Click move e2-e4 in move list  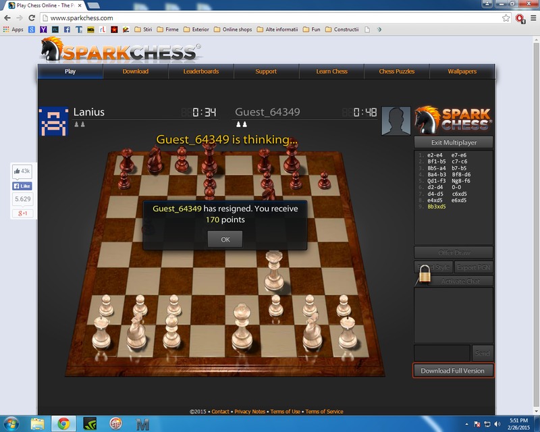coord(435,155)
